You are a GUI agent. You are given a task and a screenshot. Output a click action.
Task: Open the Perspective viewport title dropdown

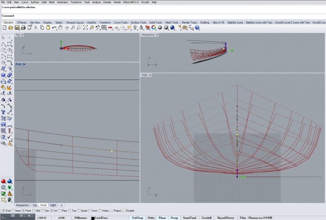[158, 35]
